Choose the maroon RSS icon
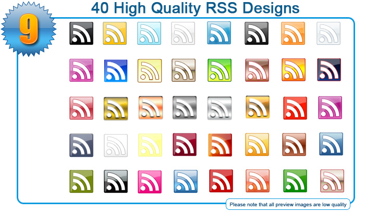Viewport: 365px width, 213px height. [185, 144]
